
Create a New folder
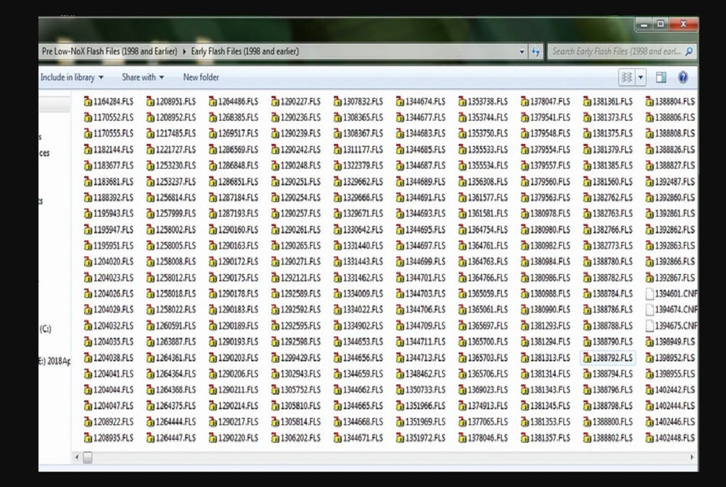(200, 77)
